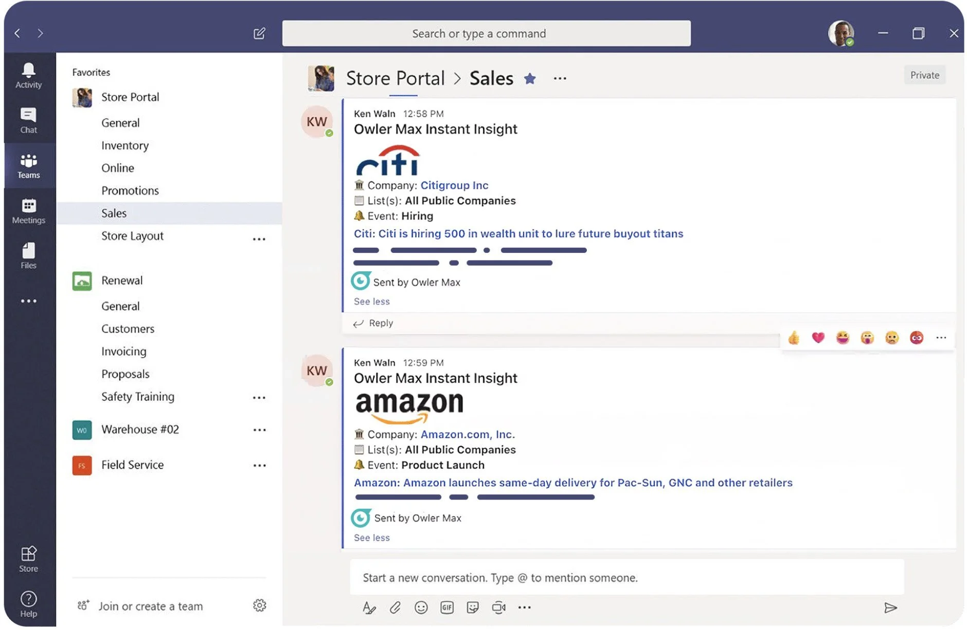Click the Private label badge
Image resolution: width=967 pixels, height=630 pixels.
point(924,75)
